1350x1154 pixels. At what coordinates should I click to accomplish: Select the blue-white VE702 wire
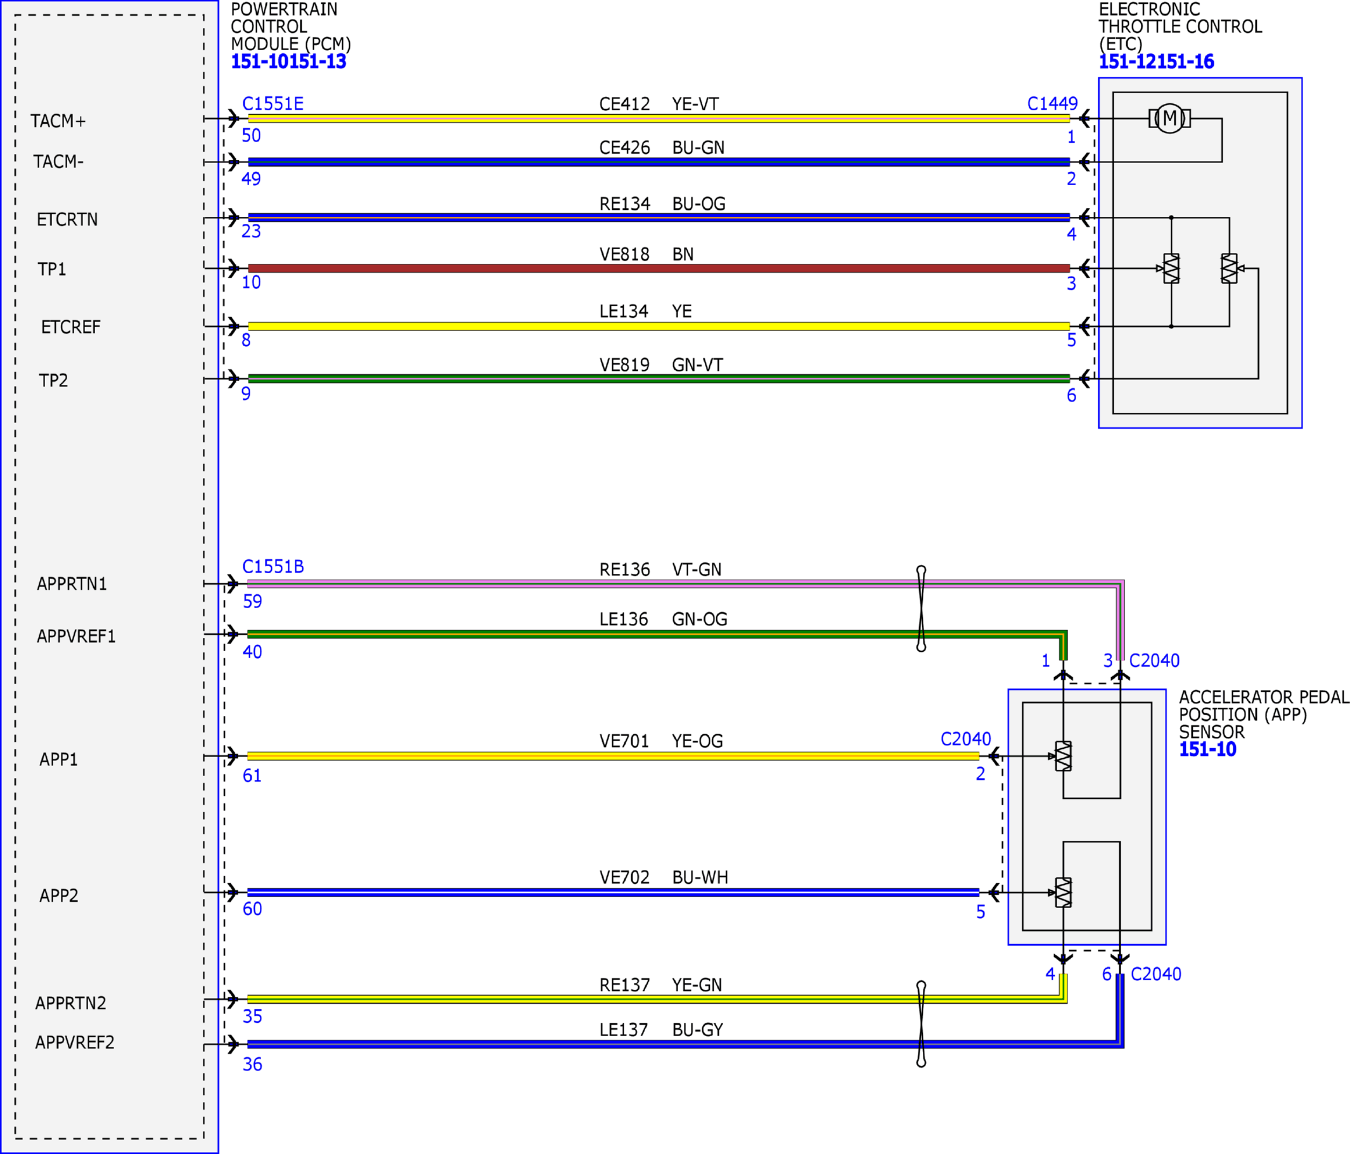point(613,893)
